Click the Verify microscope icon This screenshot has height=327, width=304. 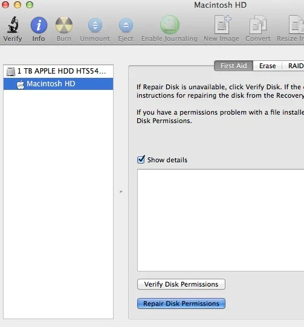point(13,25)
